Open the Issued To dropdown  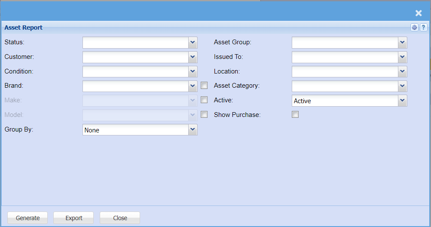[x=402, y=57]
